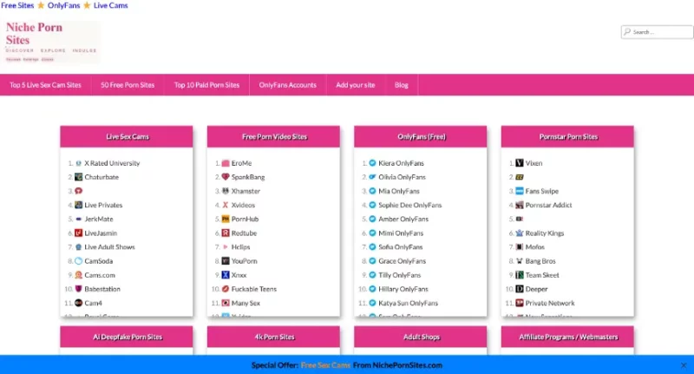Viewport: 694px width, 374px height.
Task: Click the Free Sites link at top
Action: (17, 5)
